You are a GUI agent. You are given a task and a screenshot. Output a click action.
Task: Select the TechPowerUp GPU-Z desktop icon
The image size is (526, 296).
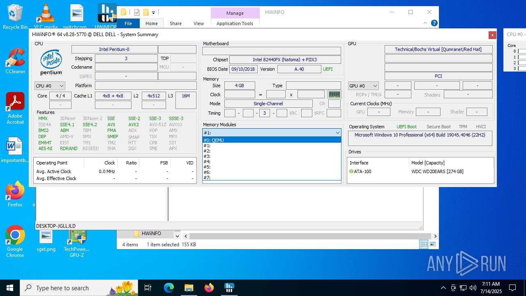tap(77, 243)
